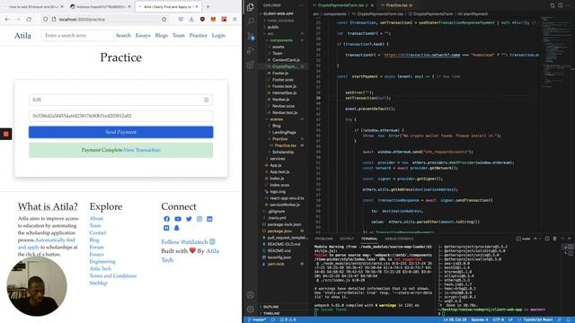Bookmark this page with the star icon
Image resolution: width=575 pixels, height=323 pixels.
coord(164,19)
